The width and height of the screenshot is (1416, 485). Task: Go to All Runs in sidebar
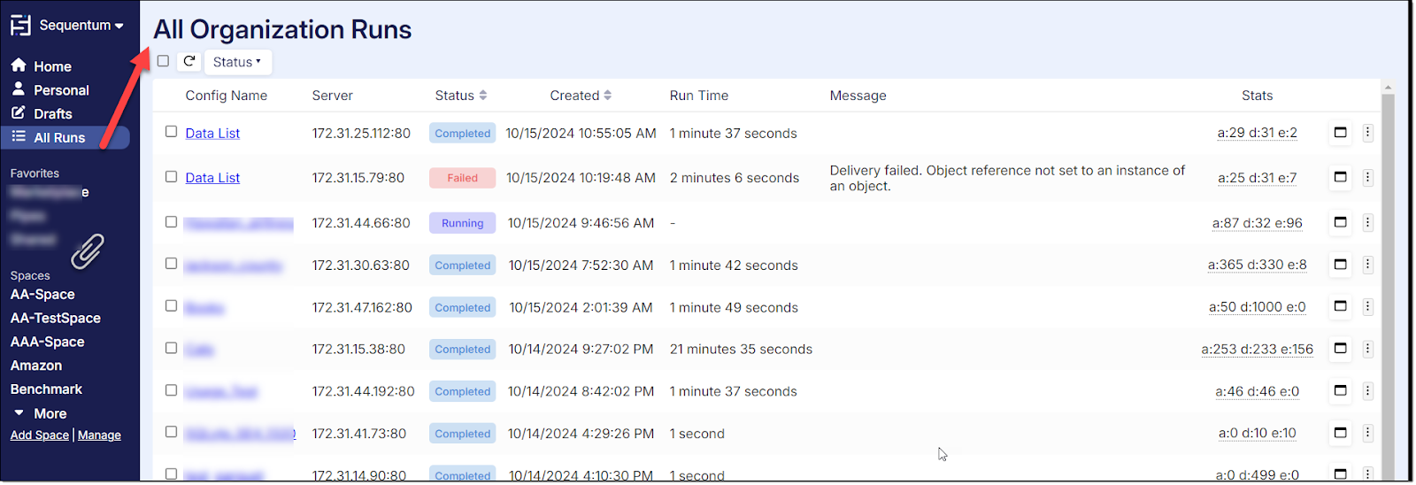pos(59,137)
